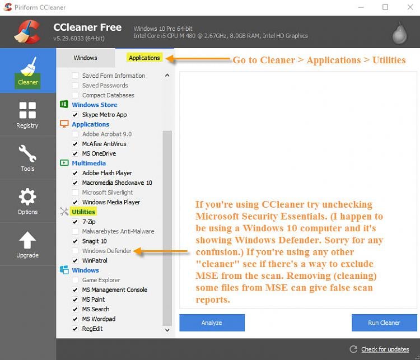
Task: Check Malwarebytes Anti-Malware
Action: (x=75, y=231)
